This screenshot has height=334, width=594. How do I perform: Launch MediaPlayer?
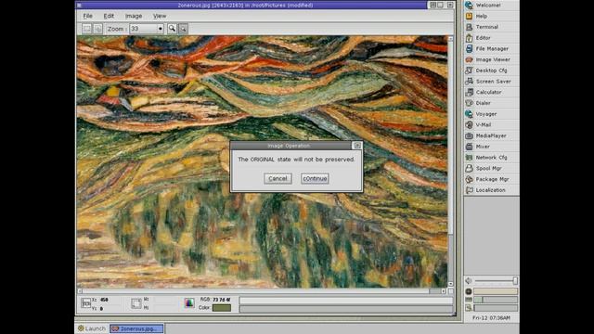coord(491,135)
